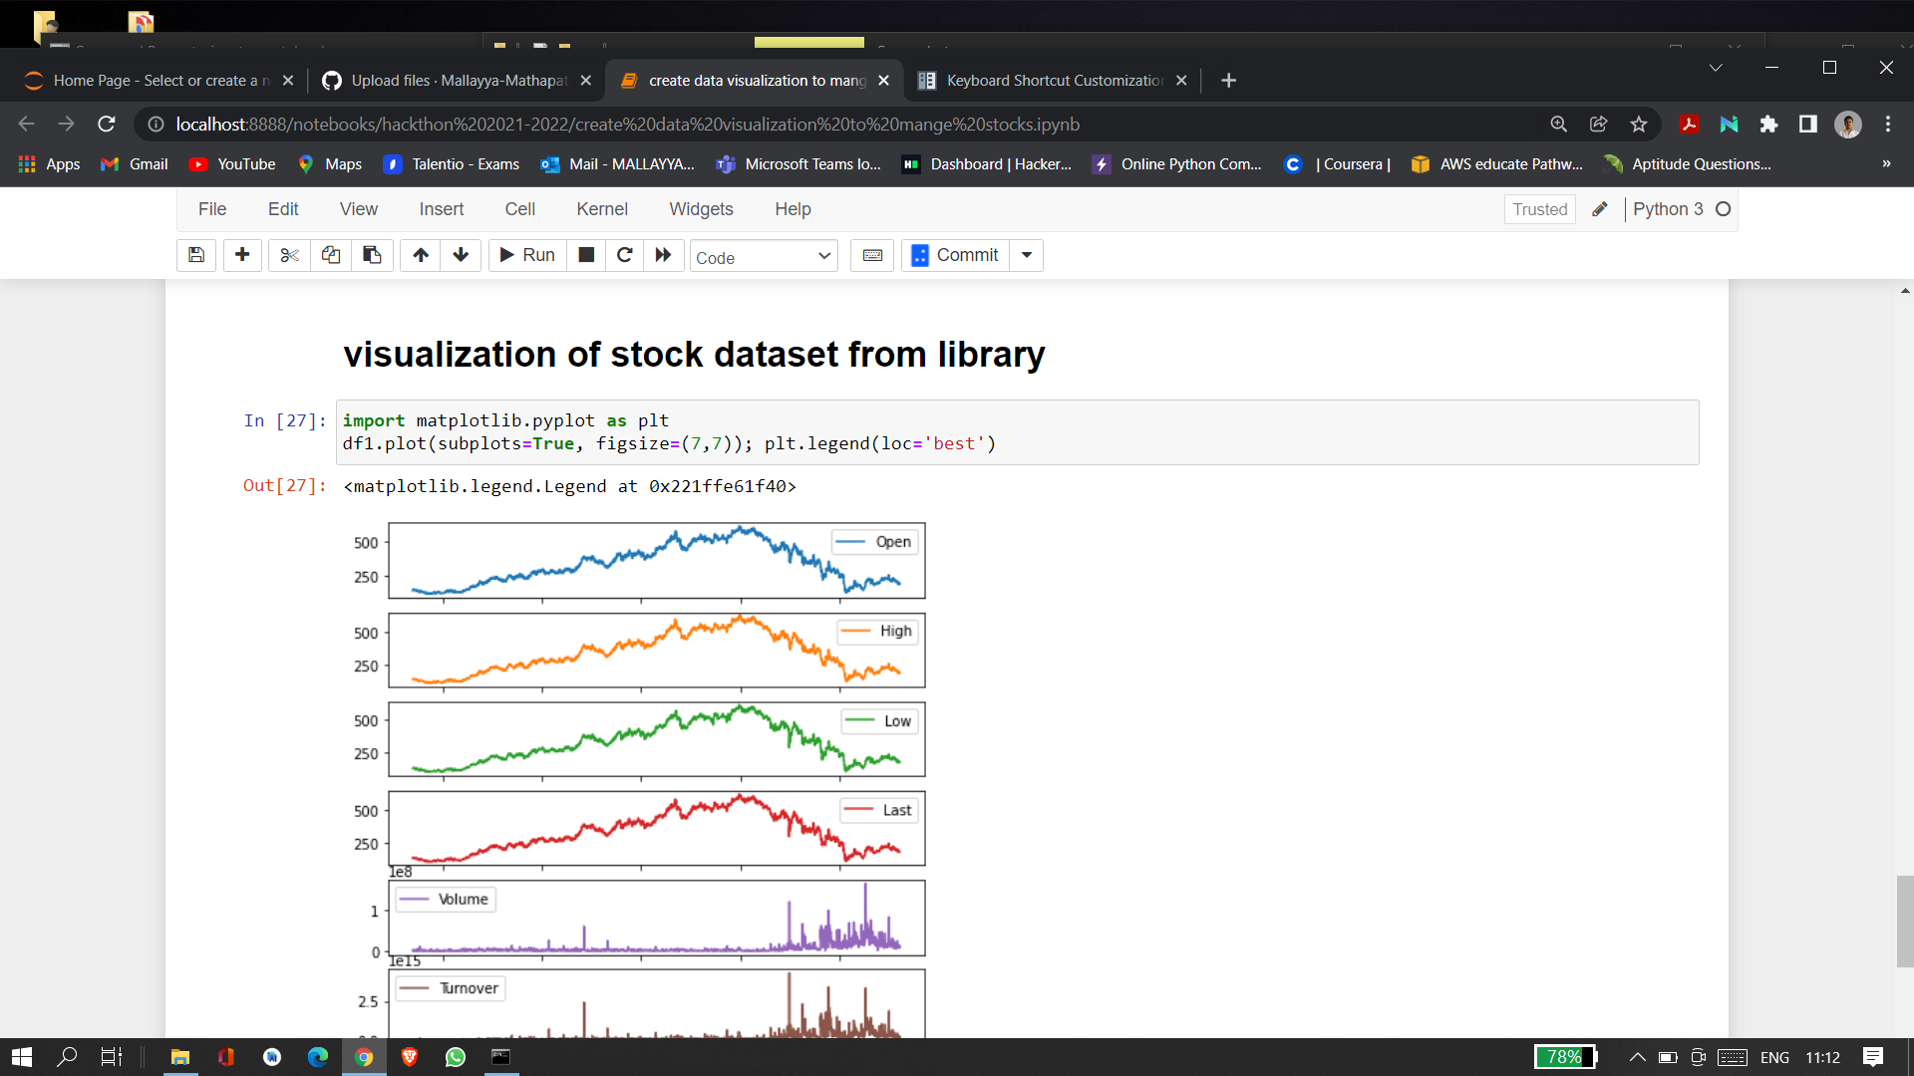Run the selected cell
Viewport: 1914px width, 1076px height.
tap(527, 255)
